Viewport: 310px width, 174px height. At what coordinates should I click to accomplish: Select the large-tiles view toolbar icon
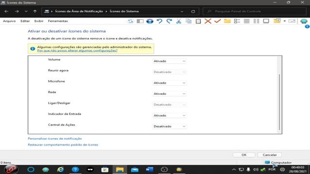[237, 21]
